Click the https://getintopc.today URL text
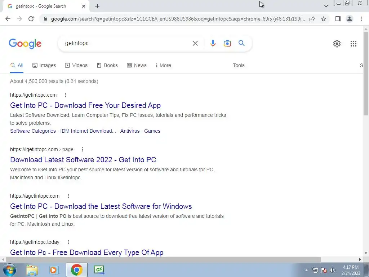This screenshot has height=277, width=369. 35,242
